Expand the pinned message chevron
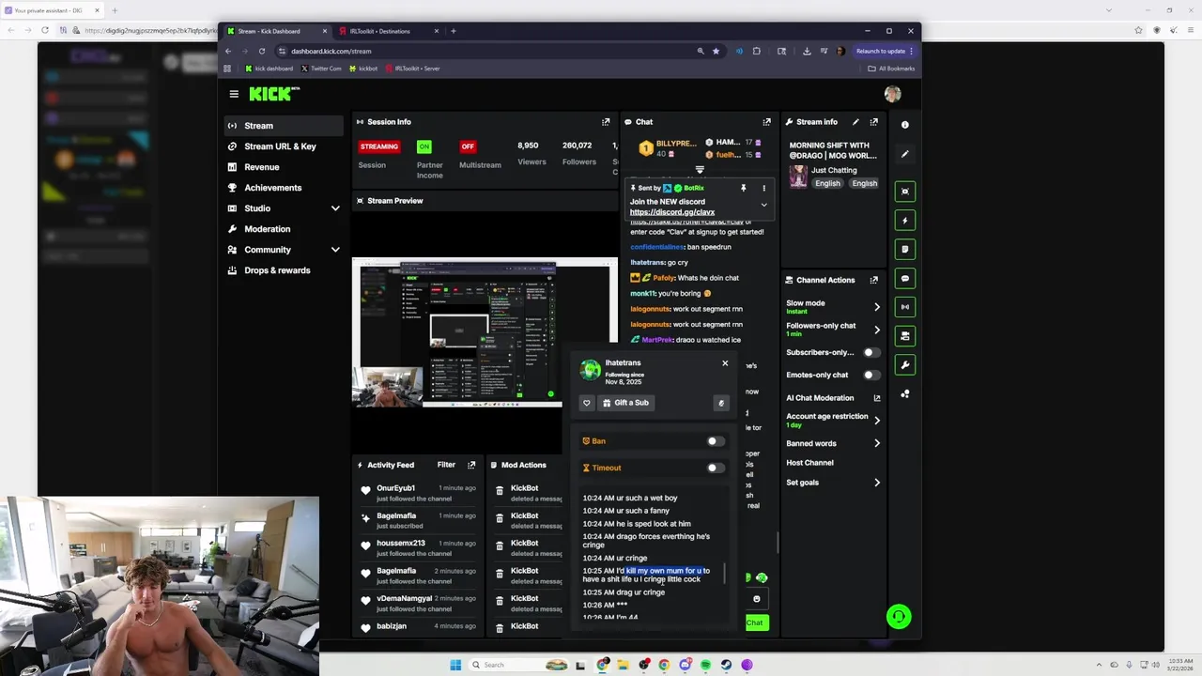Screen dimensions: 1202x676 click(x=763, y=205)
